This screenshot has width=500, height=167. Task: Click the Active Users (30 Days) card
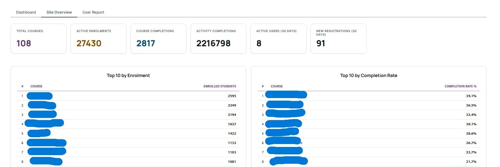click(x=279, y=39)
